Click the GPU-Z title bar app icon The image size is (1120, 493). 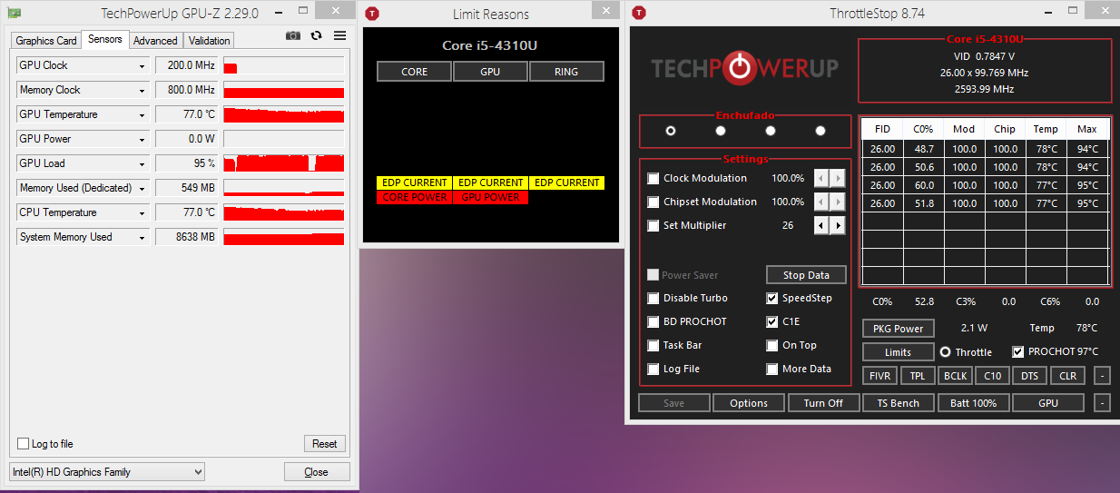coord(12,14)
